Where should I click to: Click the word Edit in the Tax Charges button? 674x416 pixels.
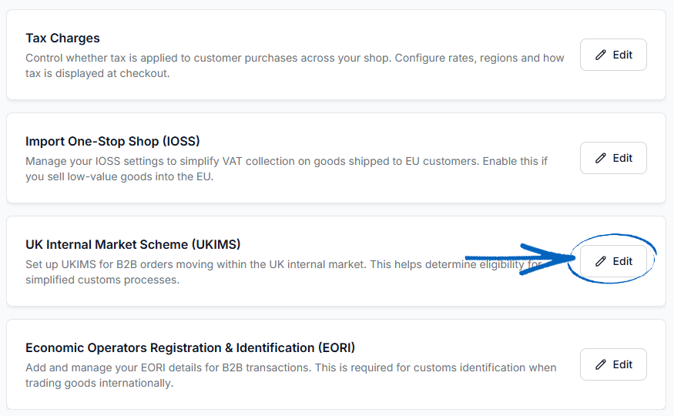point(622,55)
